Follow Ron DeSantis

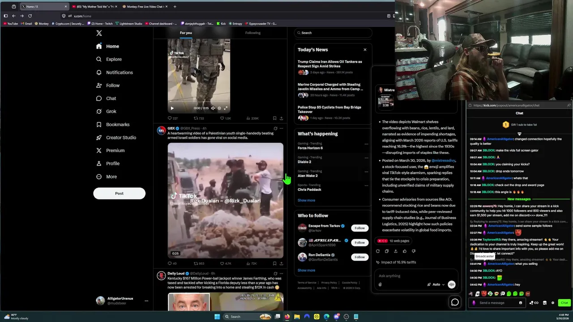coord(359,257)
